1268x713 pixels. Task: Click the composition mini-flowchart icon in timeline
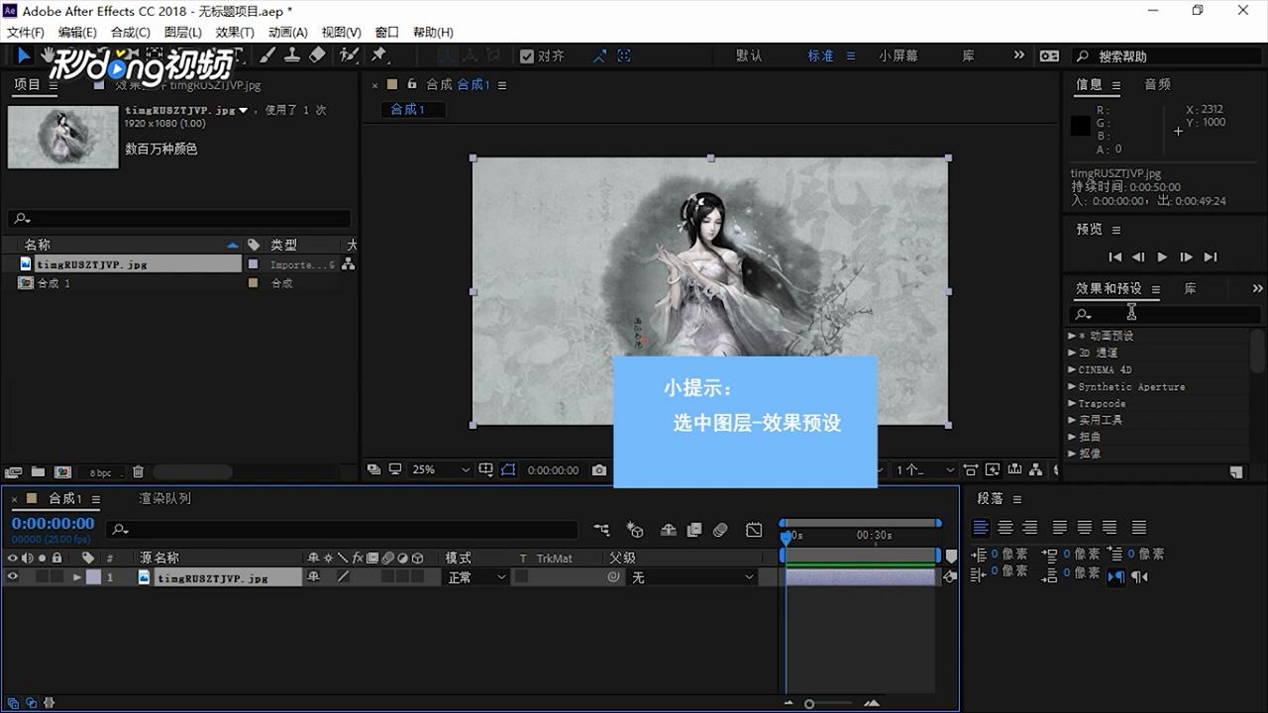coord(601,531)
